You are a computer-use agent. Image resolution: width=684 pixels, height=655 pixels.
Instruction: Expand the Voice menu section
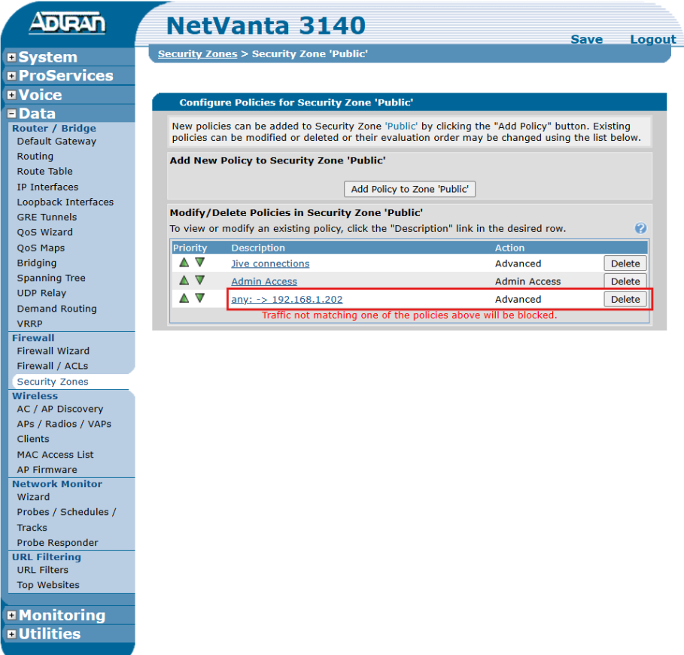point(12,95)
